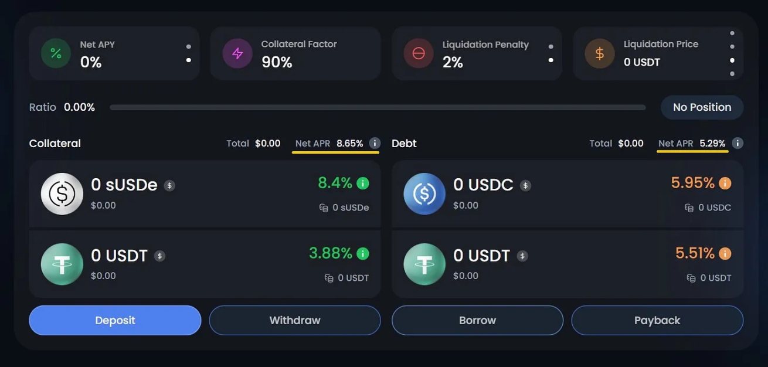Click the Ratio progress bar
The image size is (768, 367).
point(377,107)
